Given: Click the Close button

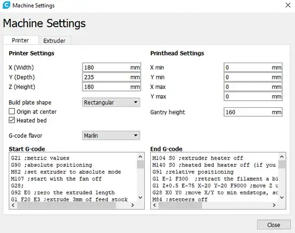Looking at the screenshot, I should point(274,225).
